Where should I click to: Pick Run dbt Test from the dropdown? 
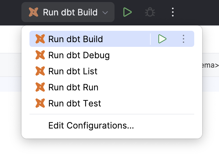(75, 103)
